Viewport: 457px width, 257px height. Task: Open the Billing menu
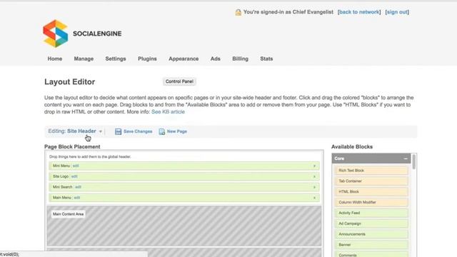click(240, 59)
